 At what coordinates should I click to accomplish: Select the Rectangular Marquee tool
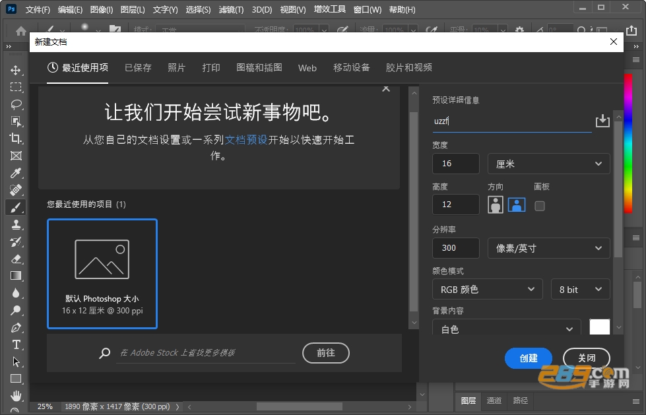click(16, 87)
